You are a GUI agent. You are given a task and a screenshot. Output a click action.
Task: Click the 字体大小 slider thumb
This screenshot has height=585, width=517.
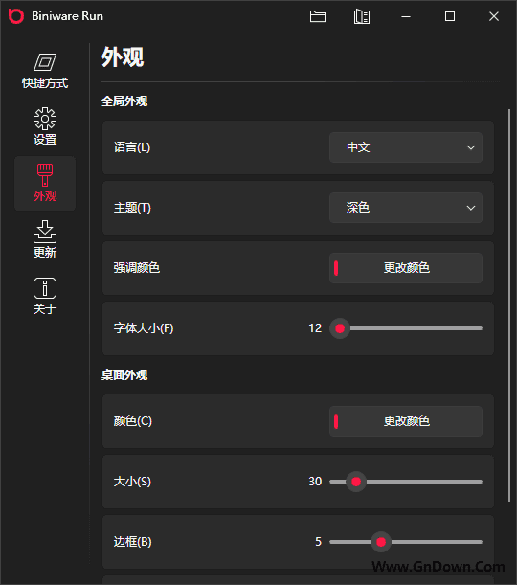pos(340,328)
